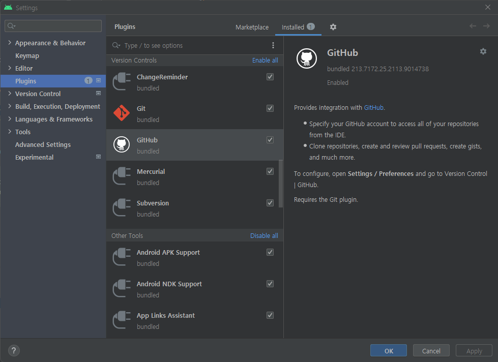The height and width of the screenshot is (362, 498).
Task: Click the Cancel button
Action: tap(431, 351)
